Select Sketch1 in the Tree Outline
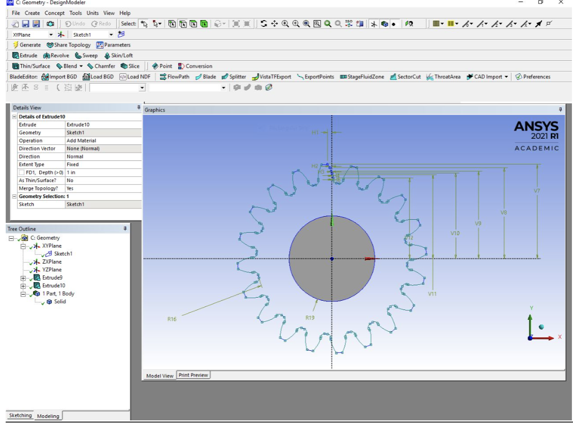Screen dimensions: 573x424 pos(63,254)
